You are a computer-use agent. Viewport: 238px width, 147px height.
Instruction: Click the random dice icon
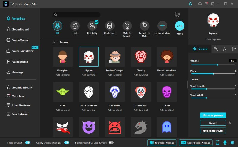[177, 15]
